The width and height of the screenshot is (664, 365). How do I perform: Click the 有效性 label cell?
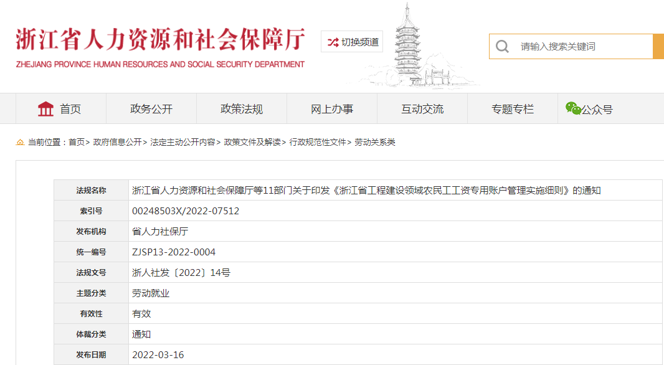coord(91,313)
